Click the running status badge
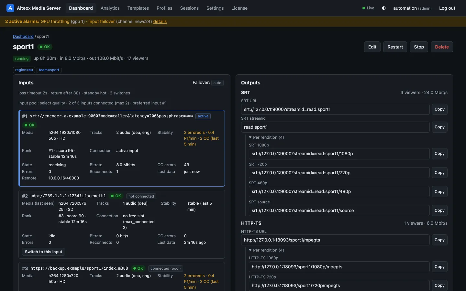 (22, 59)
